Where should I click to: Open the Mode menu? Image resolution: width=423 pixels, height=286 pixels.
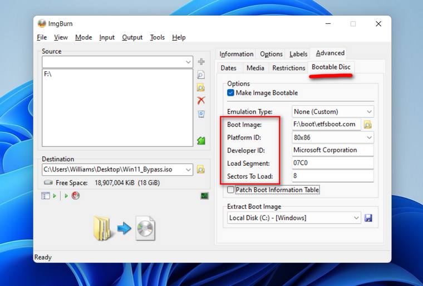83,37
